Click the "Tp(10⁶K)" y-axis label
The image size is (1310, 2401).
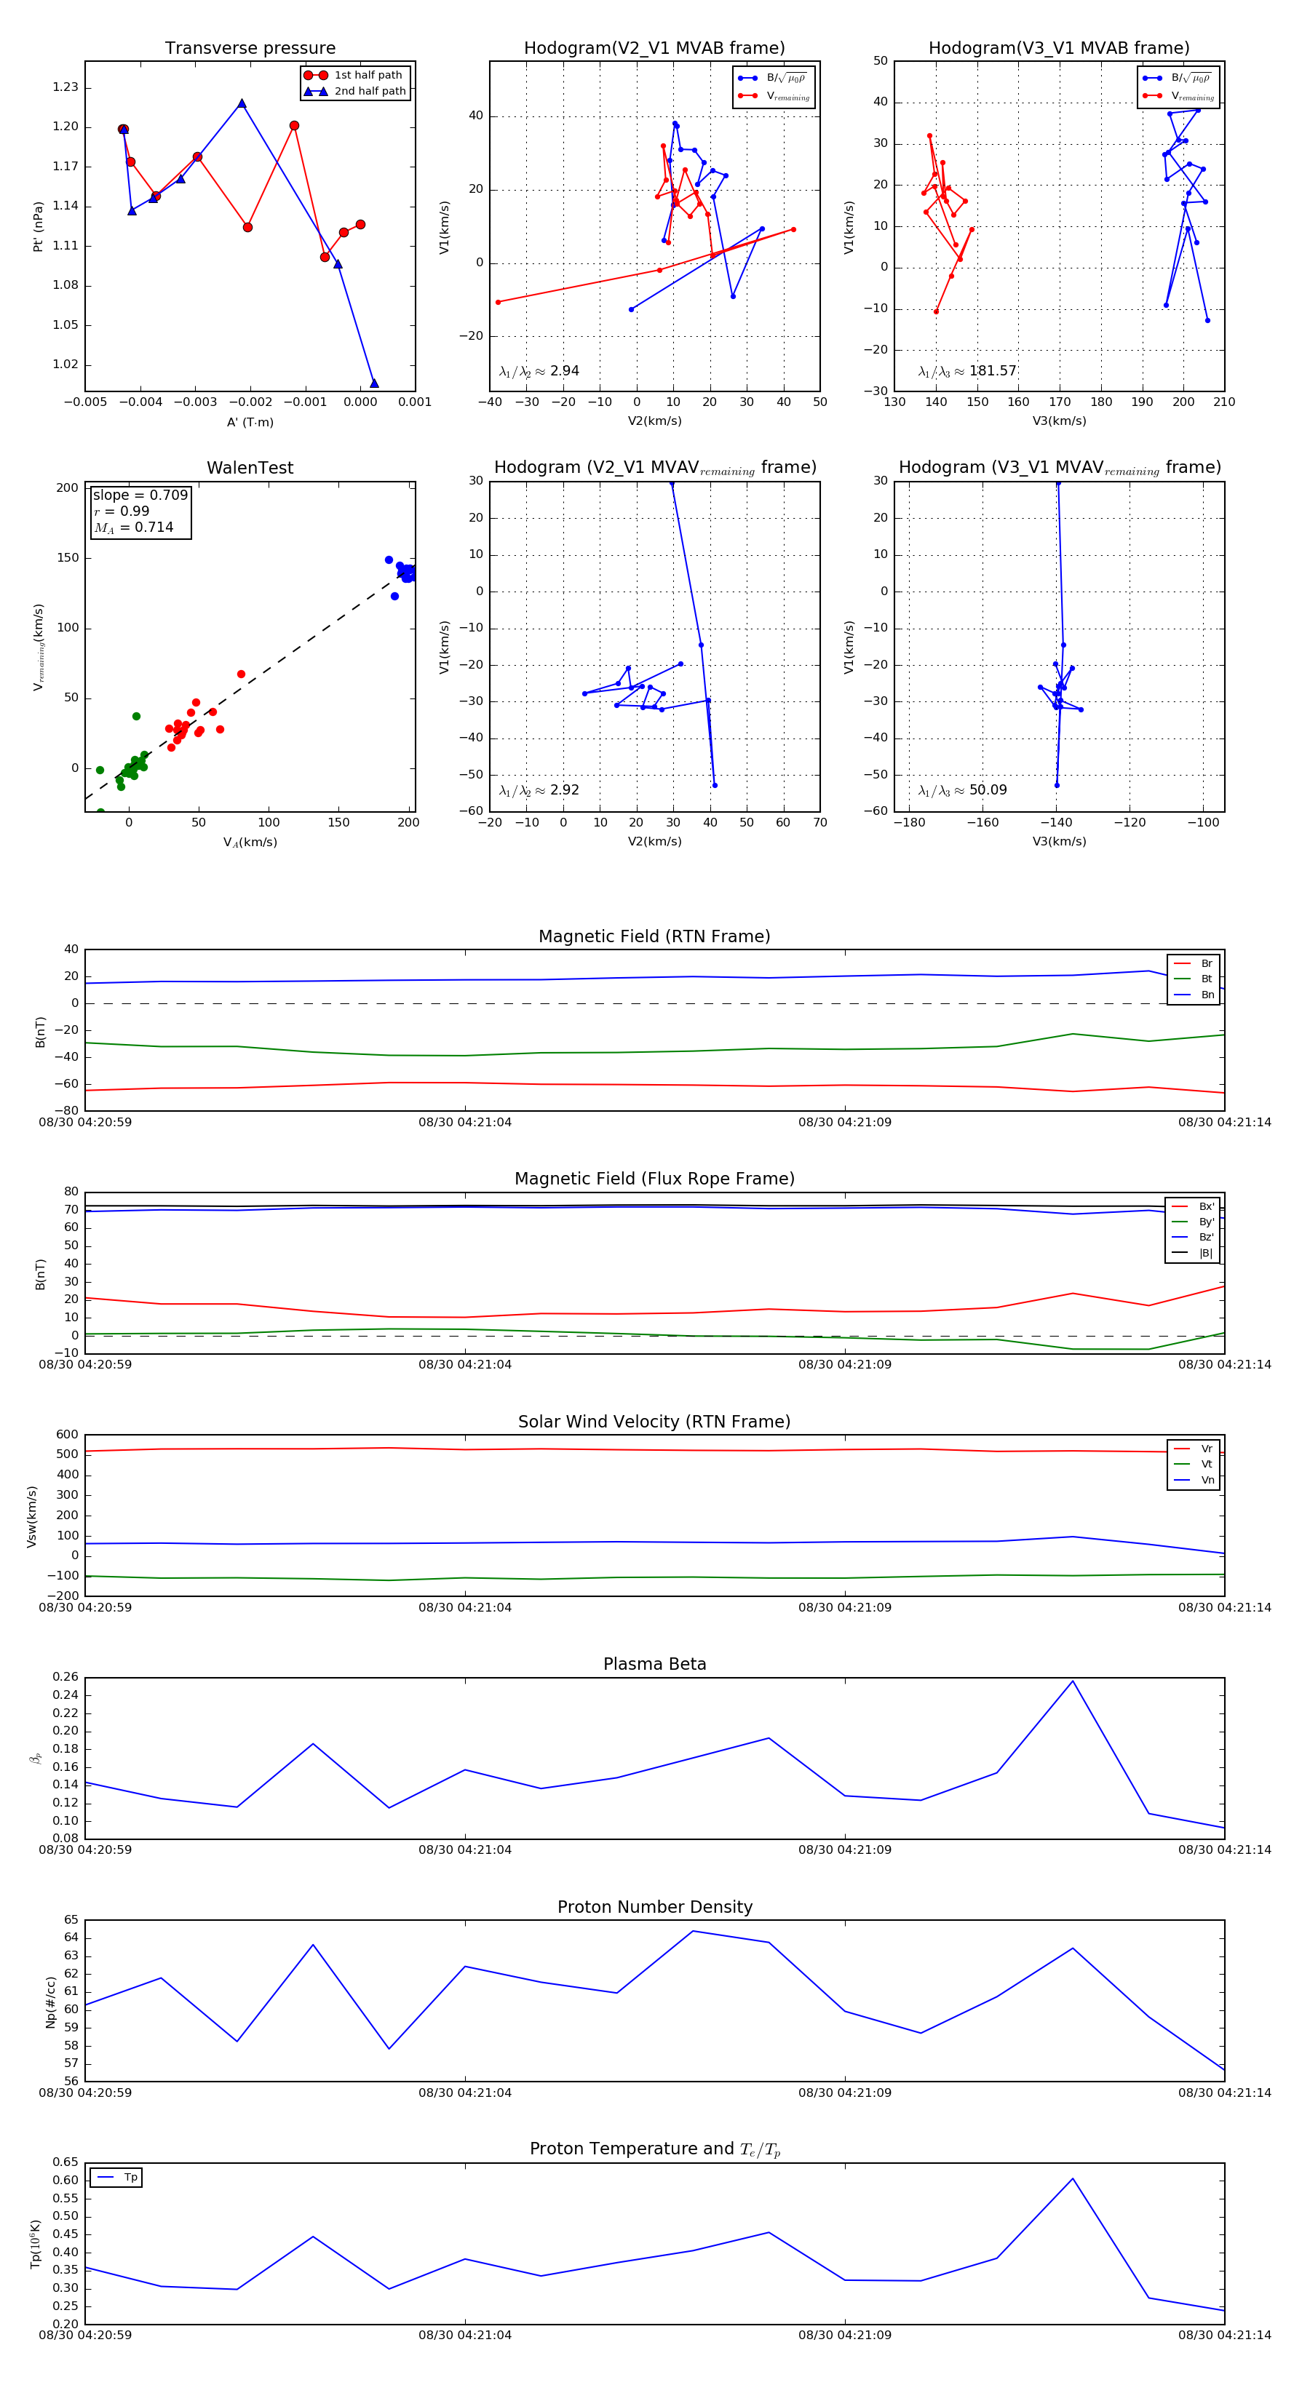pos(36,2244)
